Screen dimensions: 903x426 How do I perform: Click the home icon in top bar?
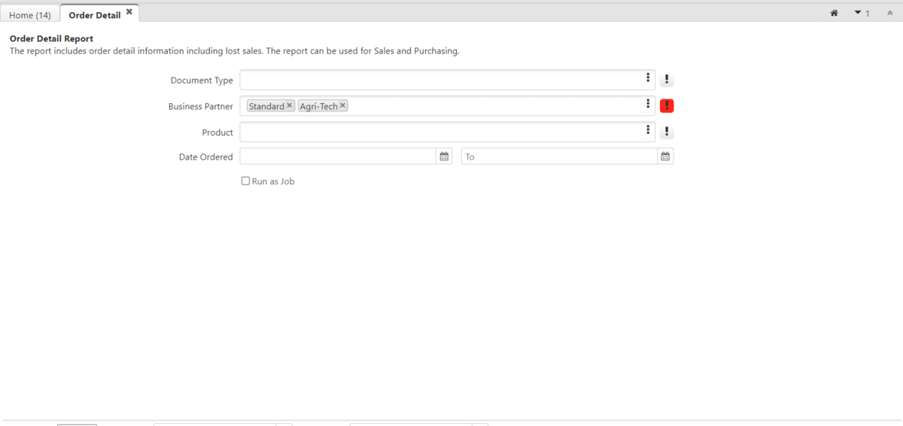tap(834, 14)
